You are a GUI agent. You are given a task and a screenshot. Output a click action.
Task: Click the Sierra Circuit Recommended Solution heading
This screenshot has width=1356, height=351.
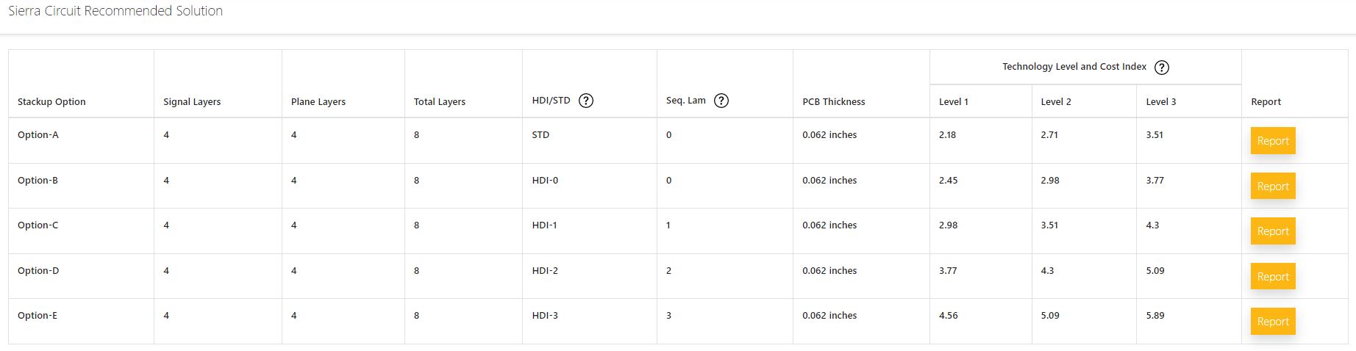tap(115, 11)
